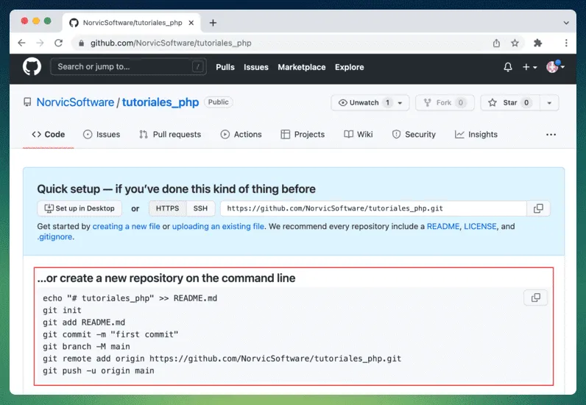
Task: Click the repository URL text field
Action: pos(373,208)
